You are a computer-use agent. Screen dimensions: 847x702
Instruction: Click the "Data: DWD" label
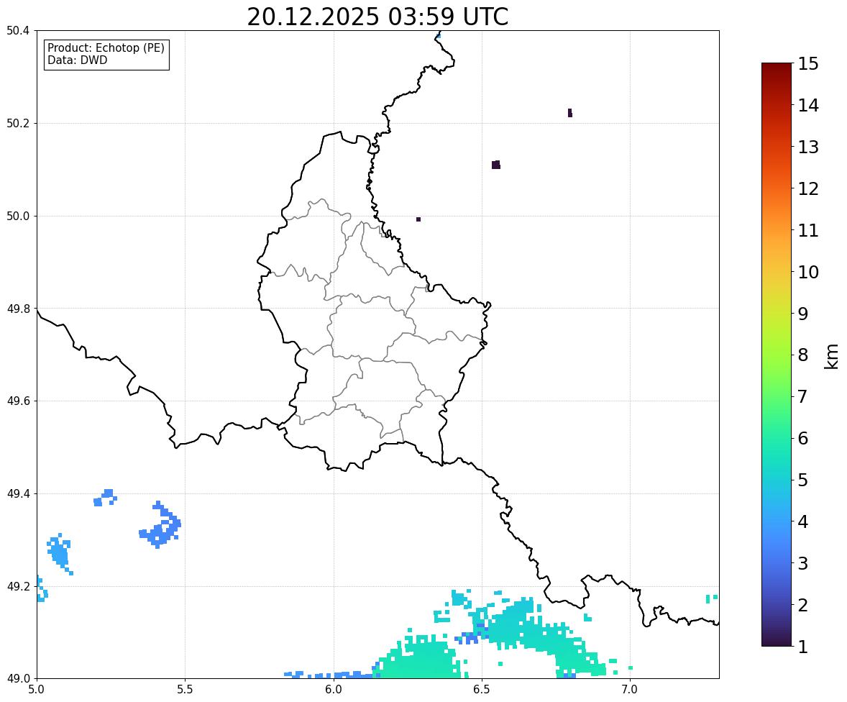[x=77, y=60]
